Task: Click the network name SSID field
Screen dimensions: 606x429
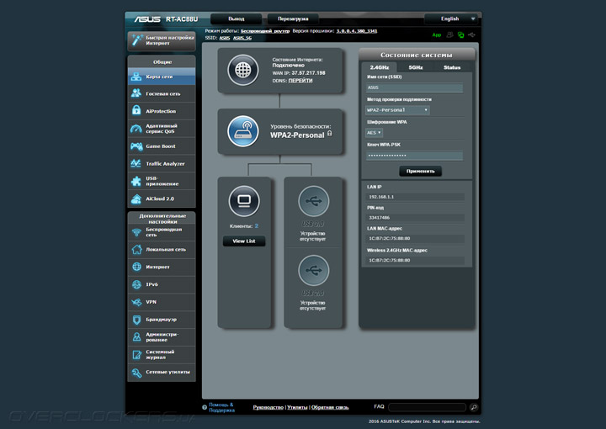Action: pos(414,87)
